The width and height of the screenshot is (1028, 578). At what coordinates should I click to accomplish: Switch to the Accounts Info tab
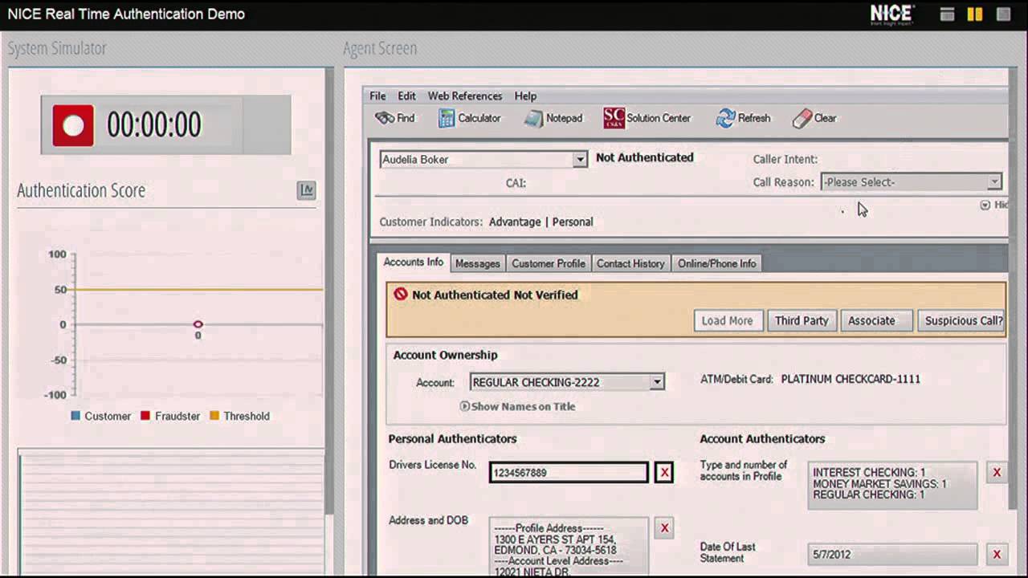pyautogui.click(x=413, y=263)
